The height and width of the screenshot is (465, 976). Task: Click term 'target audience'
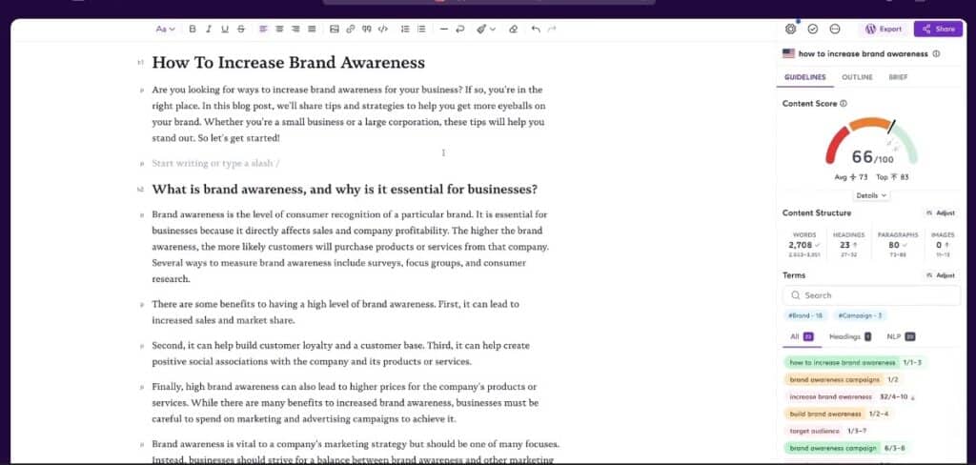click(x=814, y=431)
